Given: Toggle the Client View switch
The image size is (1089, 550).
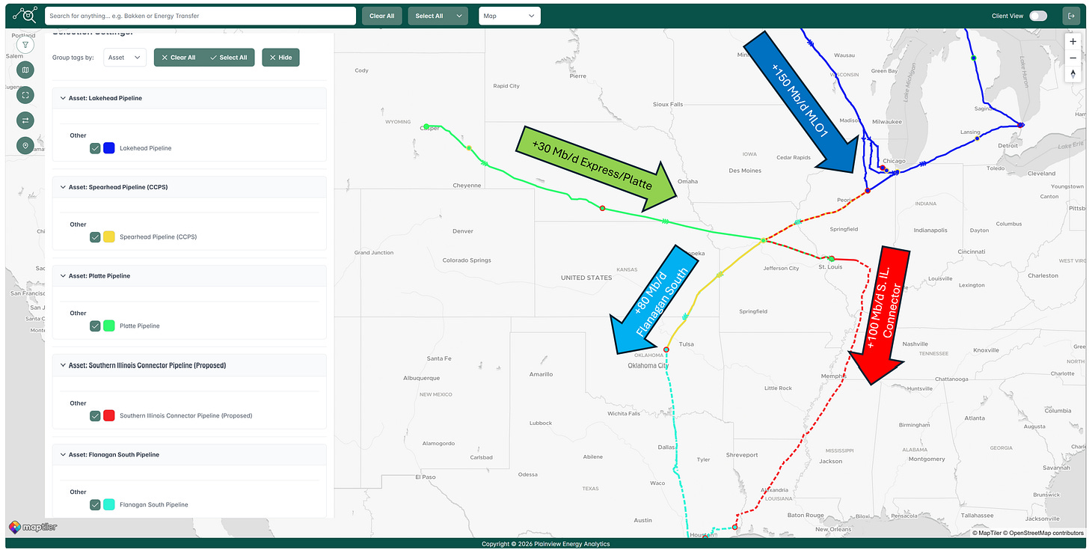Looking at the screenshot, I should [1038, 16].
